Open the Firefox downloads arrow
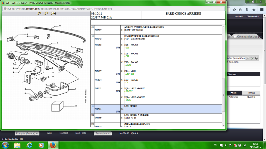This screenshot has width=266, height=149. click(x=247, y=10)
